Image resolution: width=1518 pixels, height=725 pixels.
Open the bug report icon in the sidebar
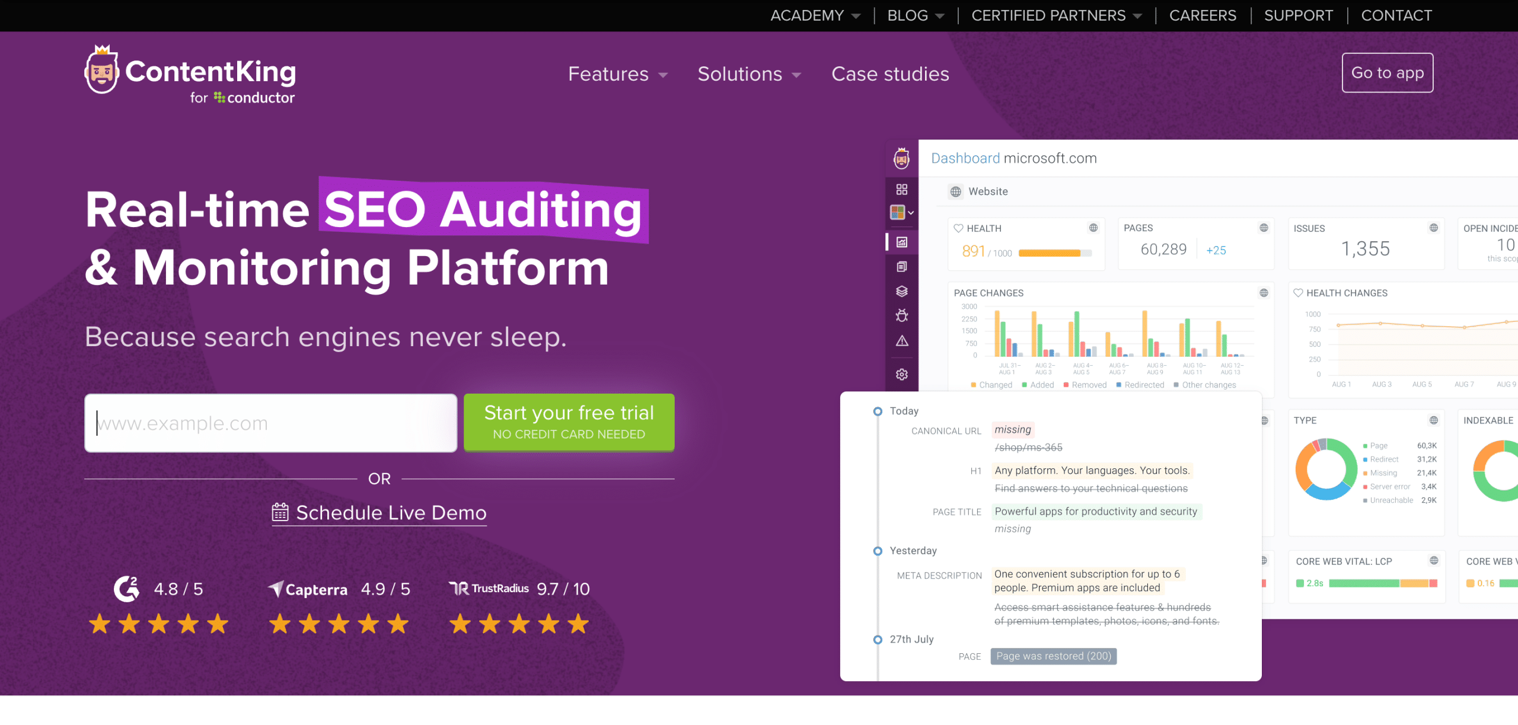pos(902,315)
